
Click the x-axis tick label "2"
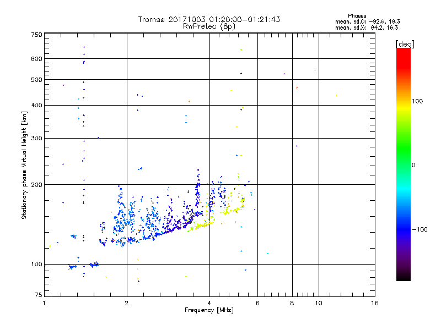point(127,303)
